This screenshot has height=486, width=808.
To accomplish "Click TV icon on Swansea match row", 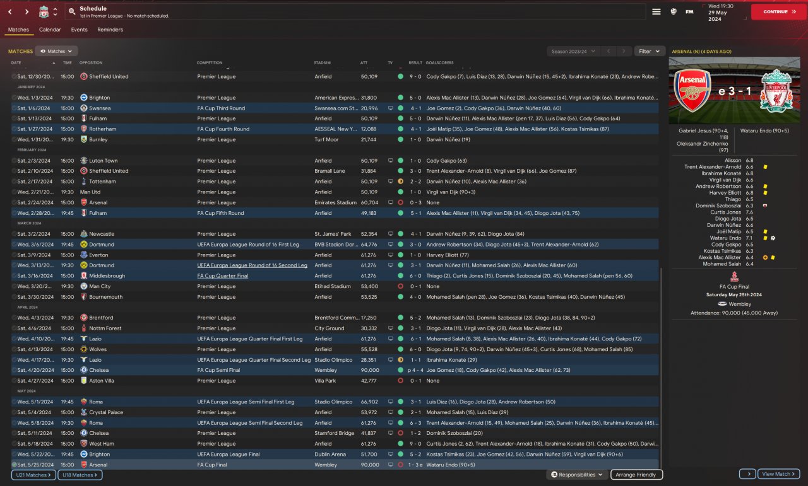I will [390, 108].
